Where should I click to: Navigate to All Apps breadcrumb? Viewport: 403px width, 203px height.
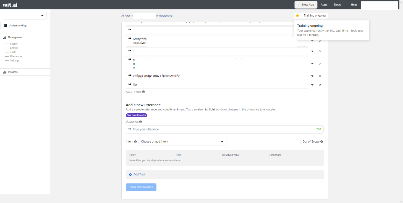coord(126,16)
